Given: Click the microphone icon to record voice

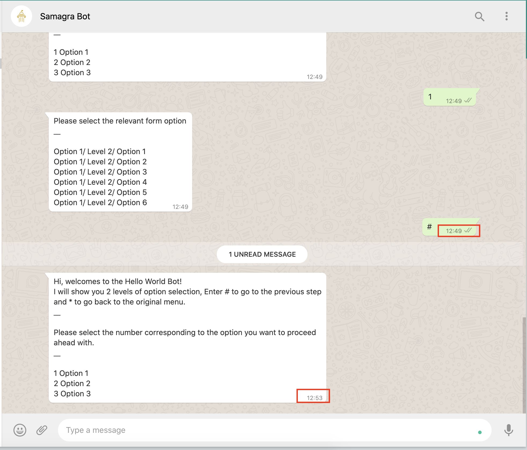Looking at the screenshot, I should tap(509, 430).
